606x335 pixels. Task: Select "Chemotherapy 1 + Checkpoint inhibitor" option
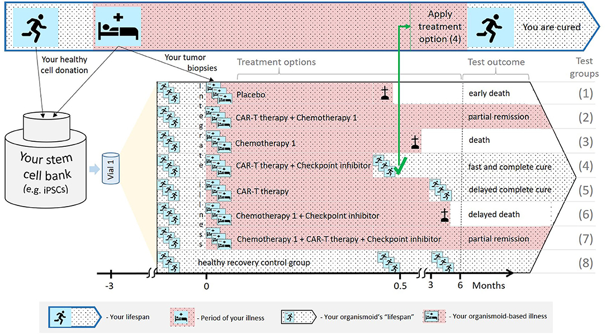(x=307, y=216)
